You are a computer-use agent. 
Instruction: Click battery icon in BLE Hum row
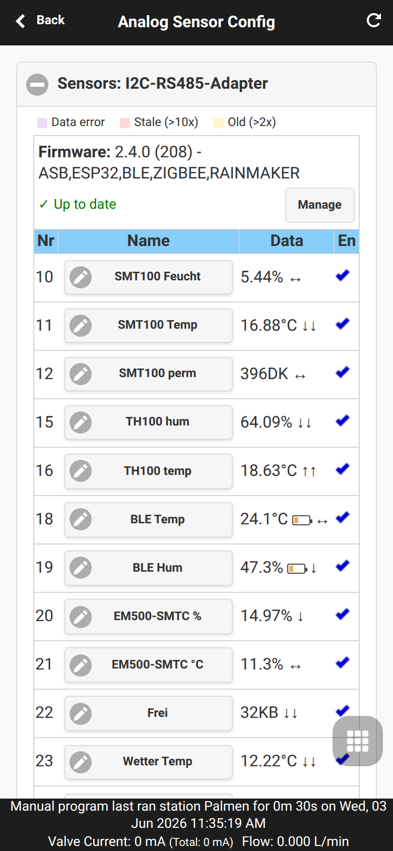(x=297, y=568)
